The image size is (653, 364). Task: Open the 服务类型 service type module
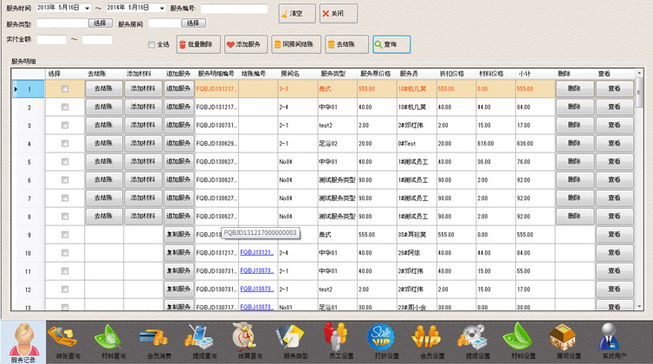(295, 342)
